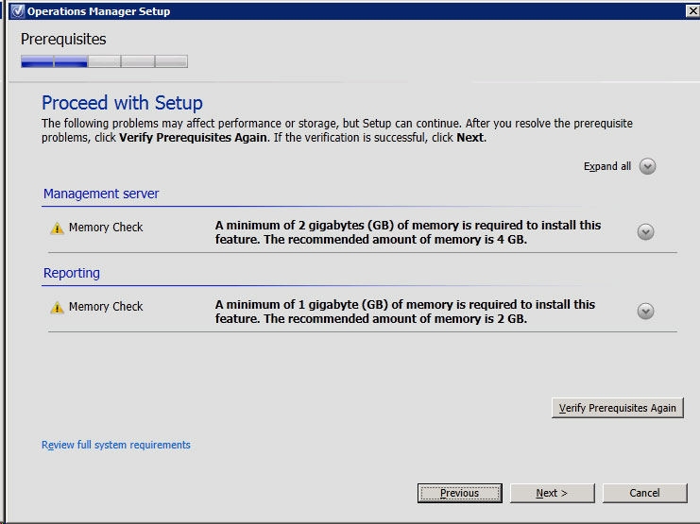Click the Reporting Memory Check label
Image resolution: width=700 pixels, height=524 pixels.
(x=106, y=307)
